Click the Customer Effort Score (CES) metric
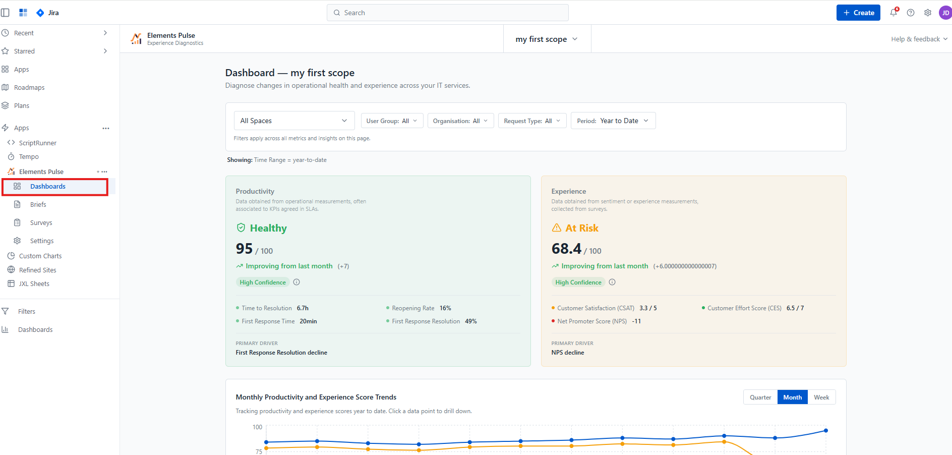This screenshot has height=455, width=952. [753, 308]
